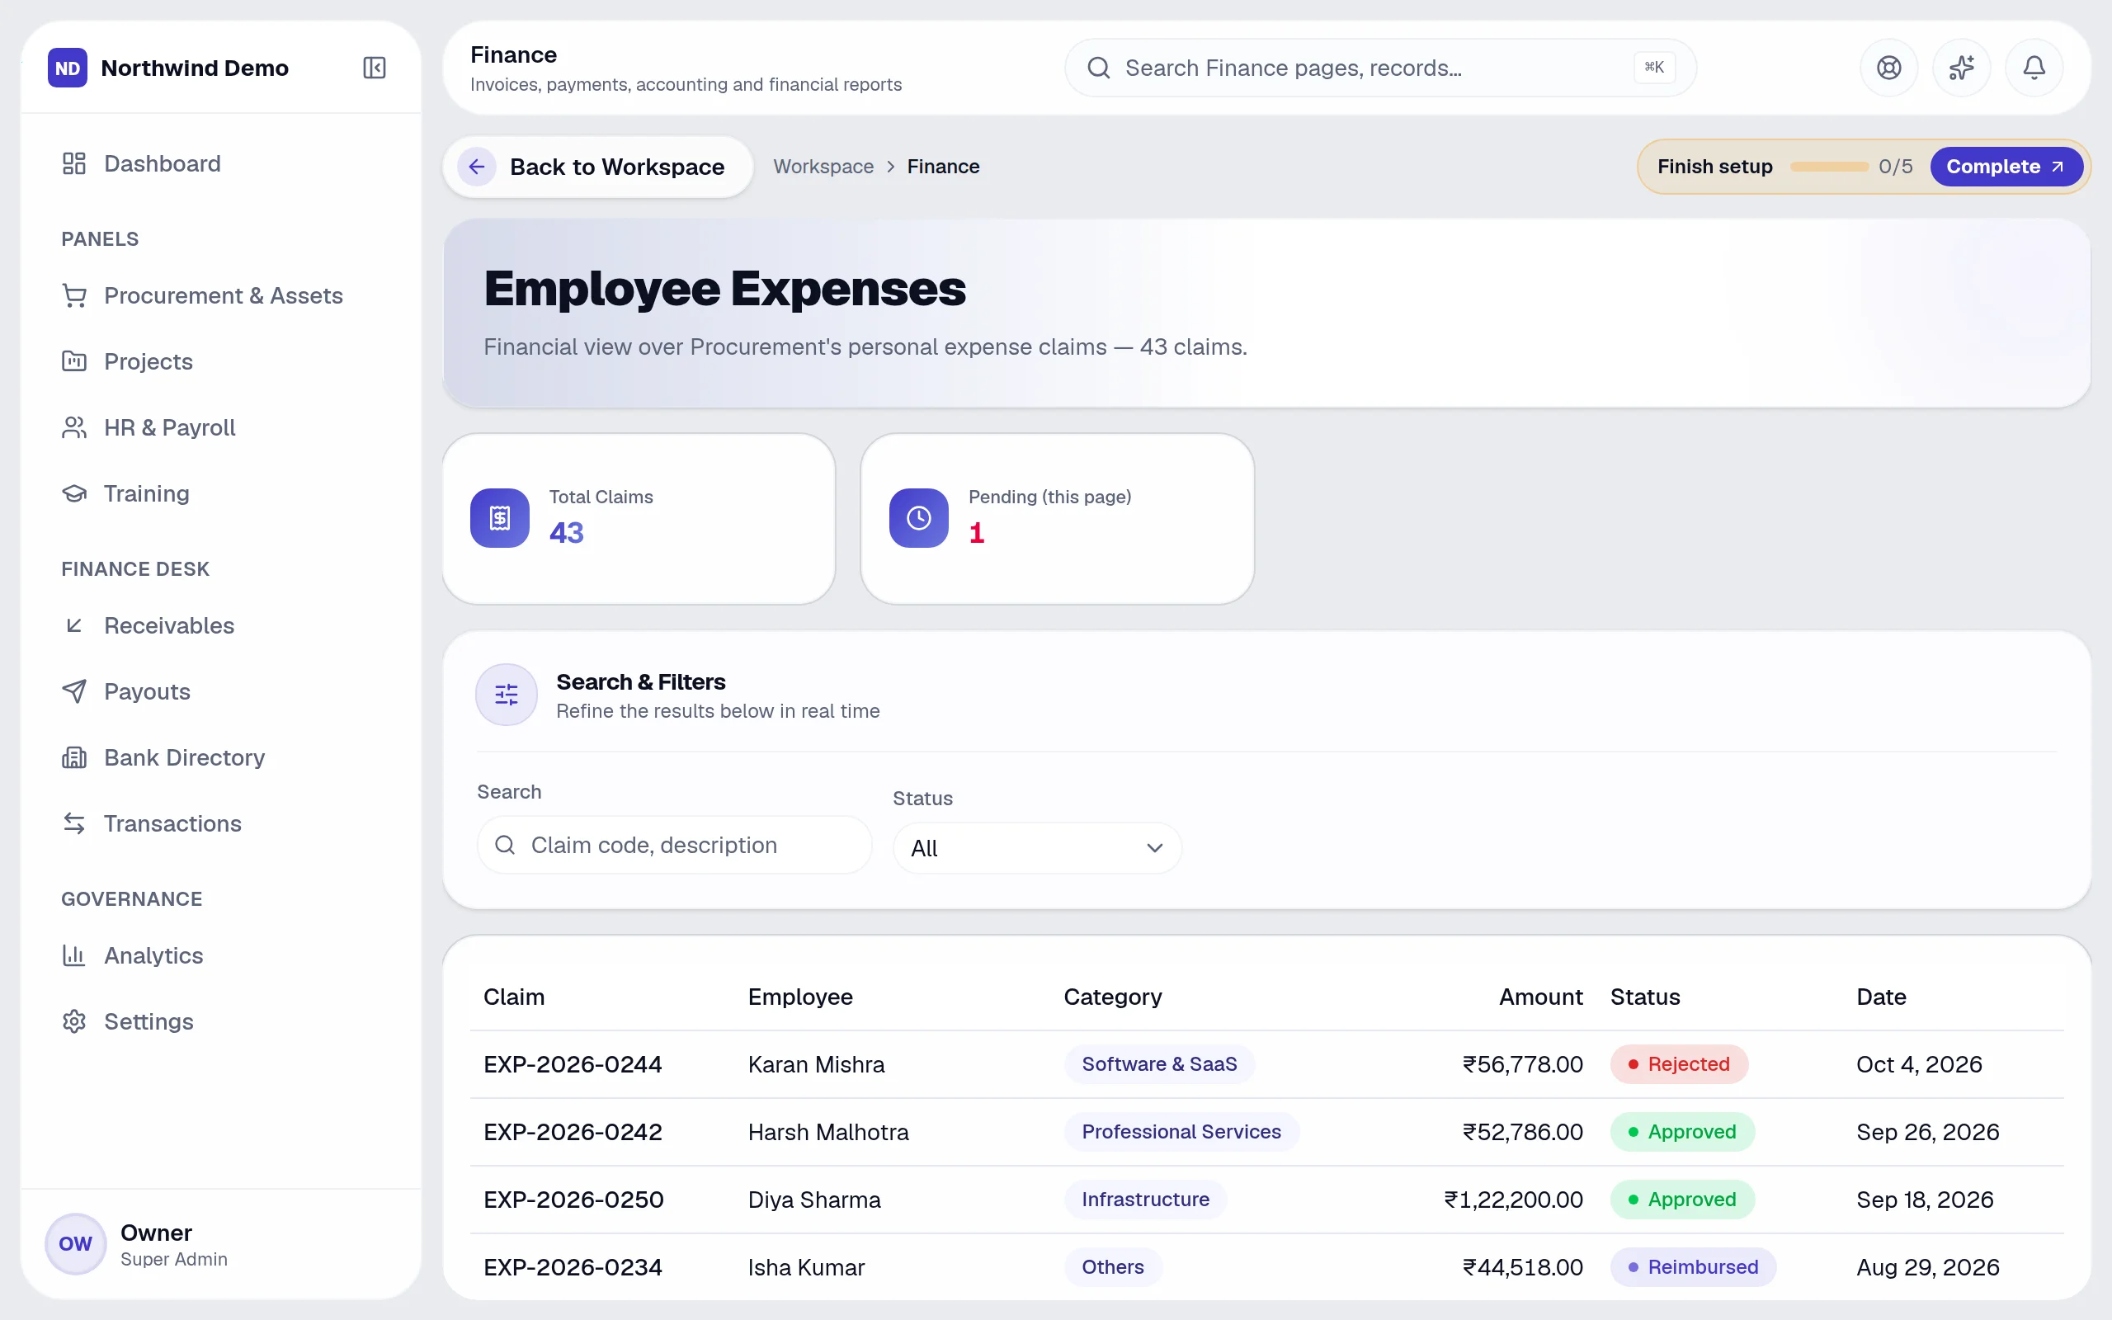Viewport: 2112px width, 1320px height.
Task: Open the AI sparkles assistant icon
Action: click(1961, 68)
